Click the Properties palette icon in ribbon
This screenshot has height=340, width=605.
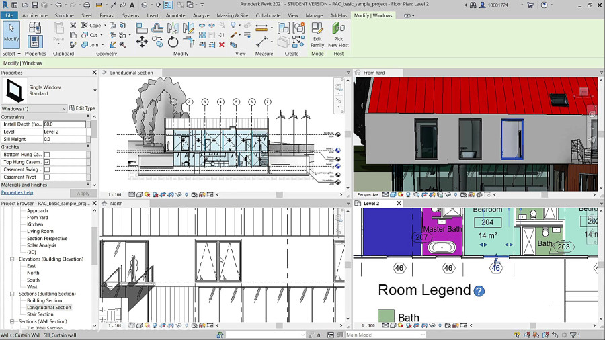[35, 42]
